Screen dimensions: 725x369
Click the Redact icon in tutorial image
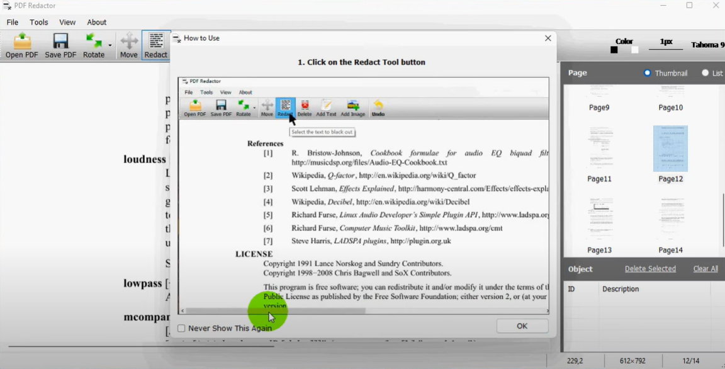click(285, 108)
